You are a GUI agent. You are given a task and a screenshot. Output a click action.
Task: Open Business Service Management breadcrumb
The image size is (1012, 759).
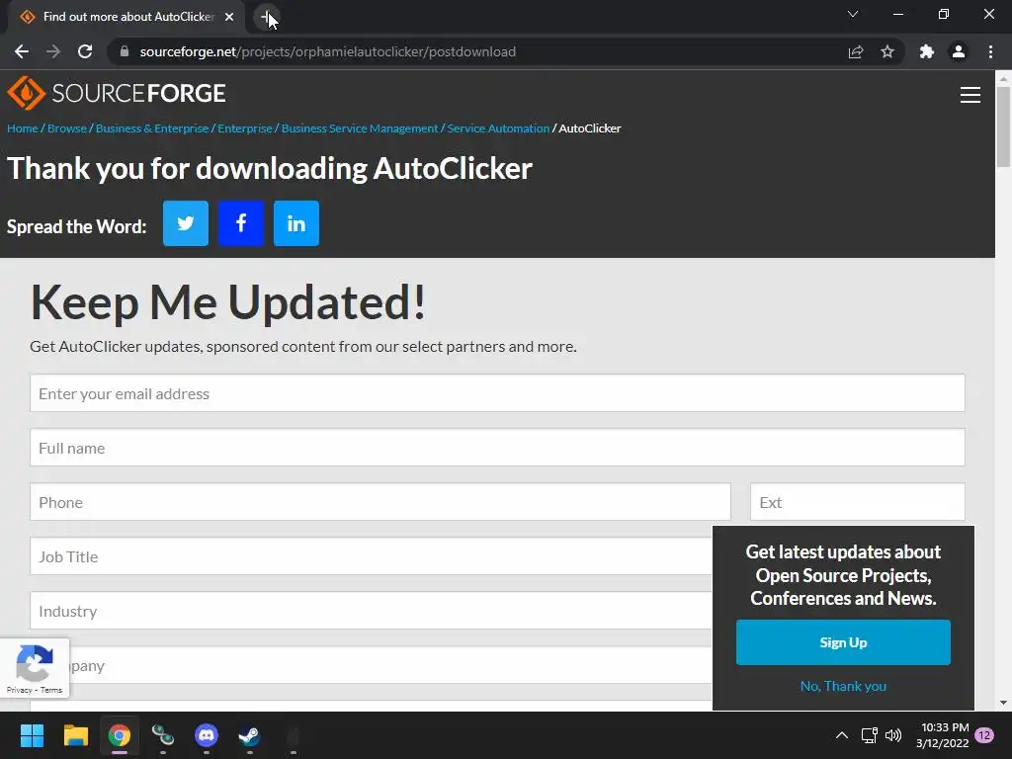coord(360,128)
